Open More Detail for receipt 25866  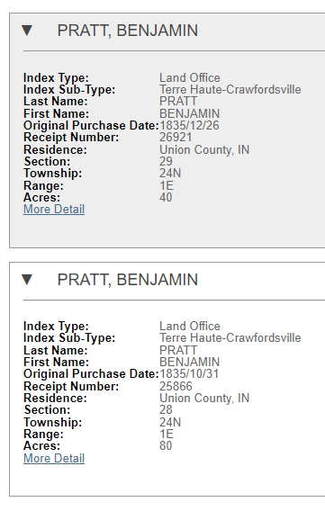click(54, 458)
